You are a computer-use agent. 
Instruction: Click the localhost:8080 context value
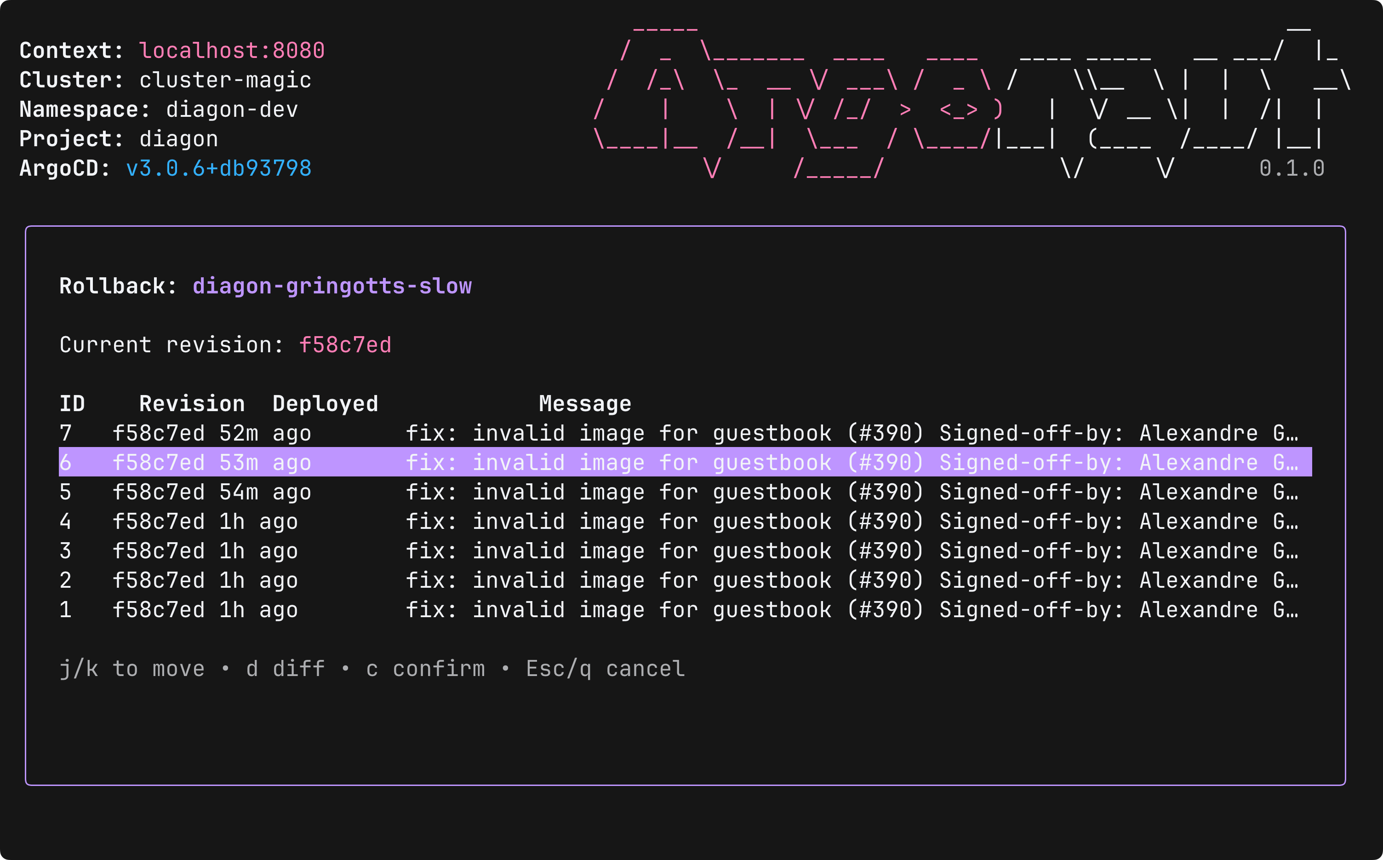(x=232, y=51)
